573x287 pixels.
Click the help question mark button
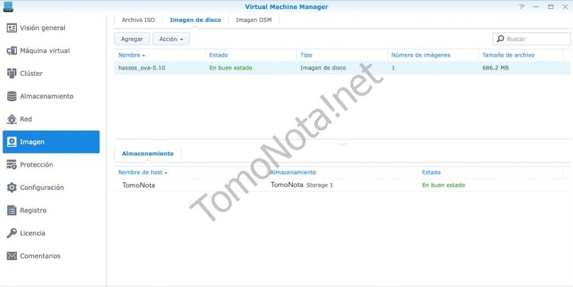pyautogui.click(x=522, y=7)
